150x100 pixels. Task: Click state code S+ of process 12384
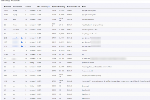click(26, 54)
